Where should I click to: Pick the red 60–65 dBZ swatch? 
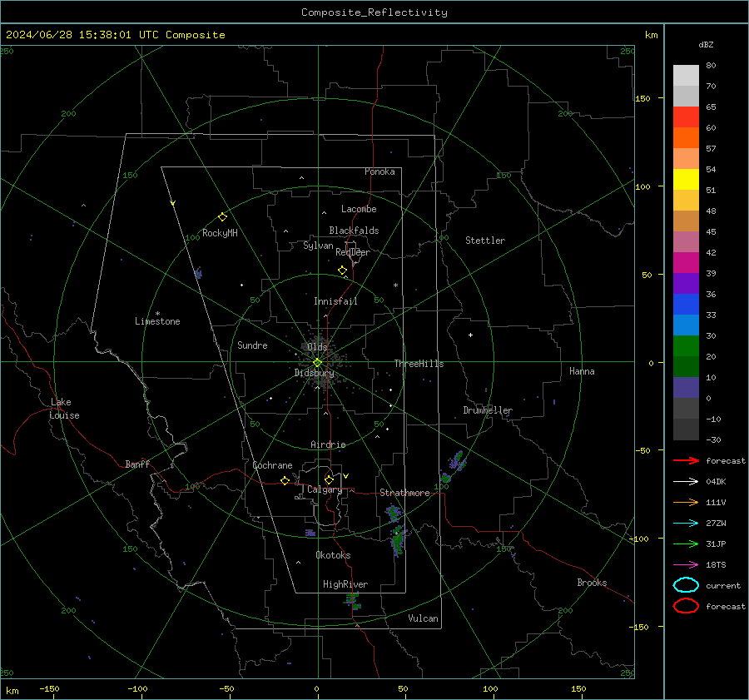[x=686, y=117]
